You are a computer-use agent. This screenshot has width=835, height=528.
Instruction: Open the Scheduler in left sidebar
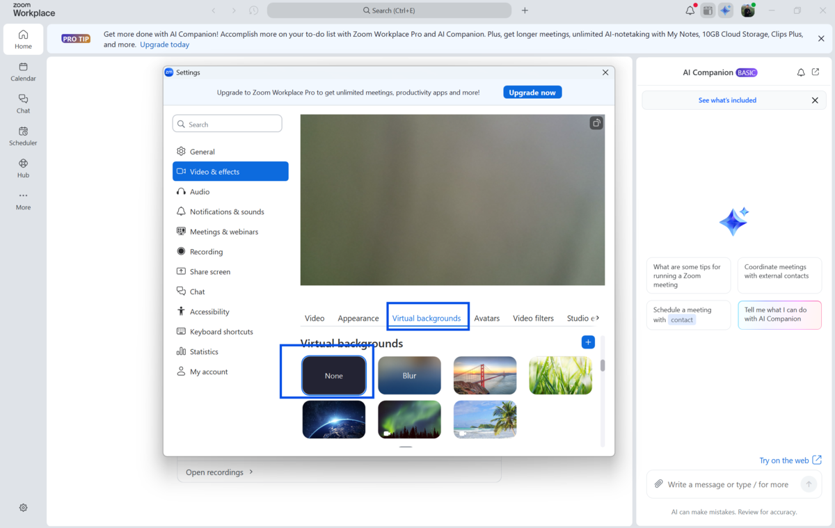tap(23, 136)
